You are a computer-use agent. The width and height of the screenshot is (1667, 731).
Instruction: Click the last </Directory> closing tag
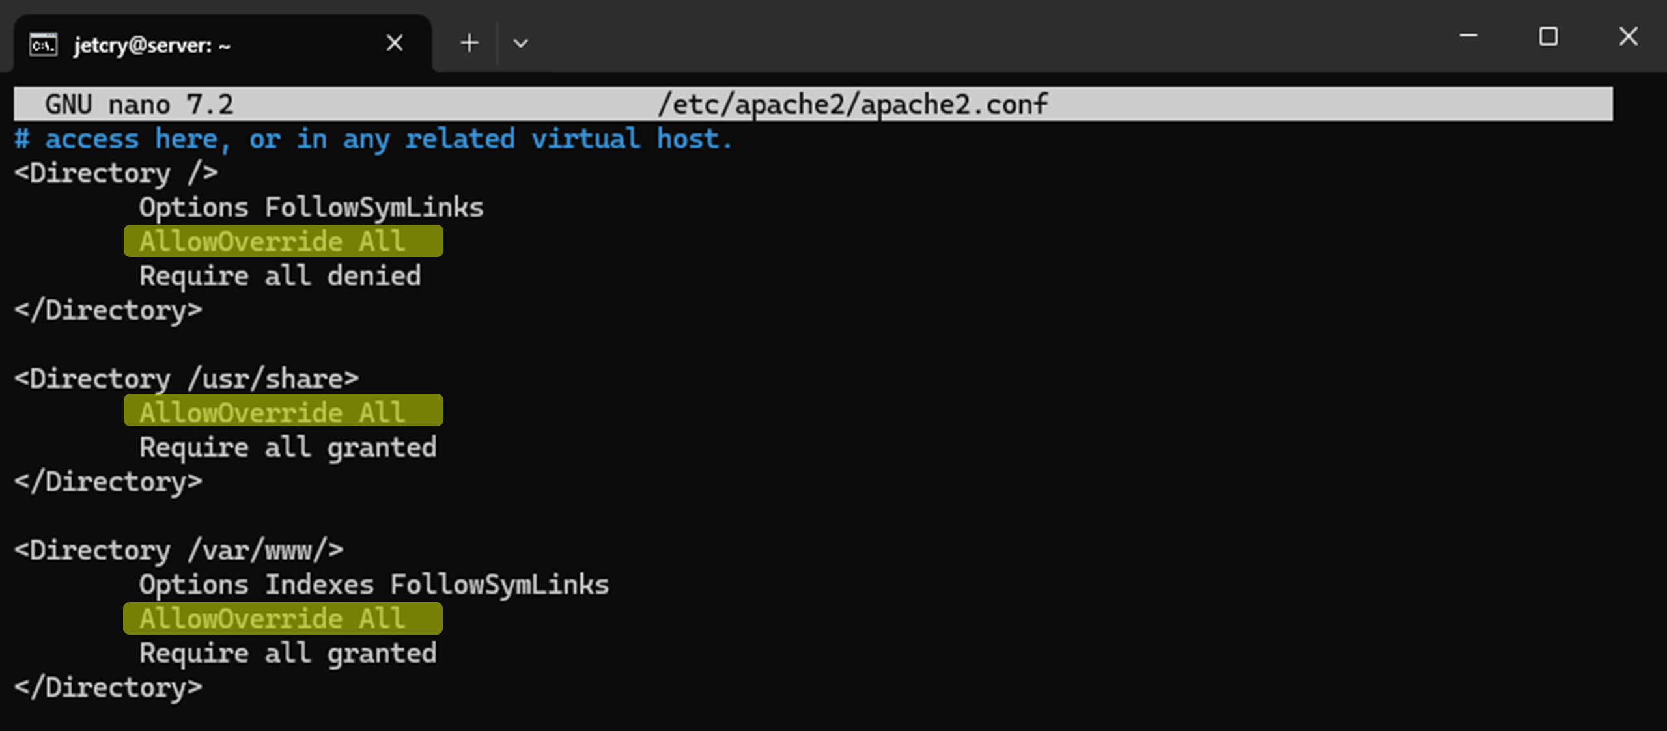[108, 687]
